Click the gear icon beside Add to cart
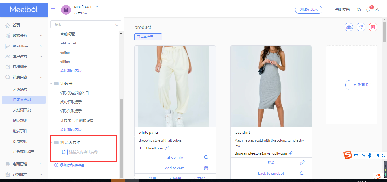This screenshot has height=182, width=387. click(206, 168)
